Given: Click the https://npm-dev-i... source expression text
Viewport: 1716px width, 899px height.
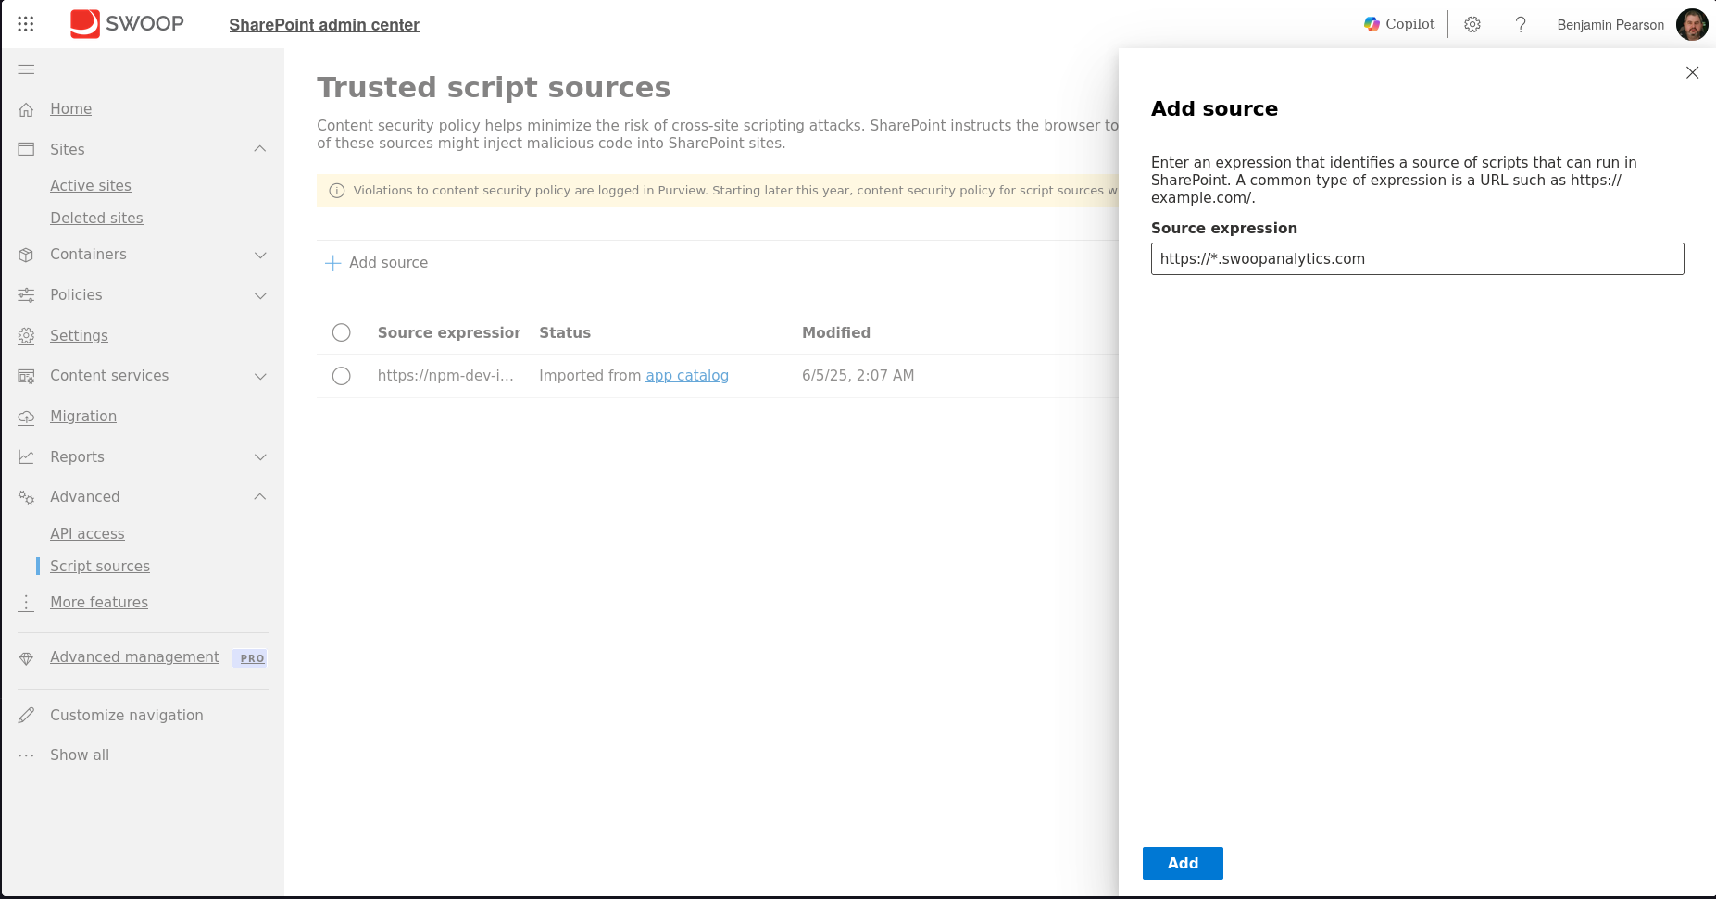Looking at the screenshot, I should 445,376.
